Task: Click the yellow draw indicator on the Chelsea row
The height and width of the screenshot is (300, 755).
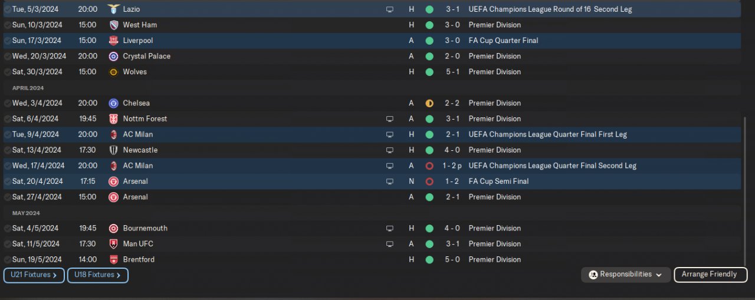Action: [429, 103]
